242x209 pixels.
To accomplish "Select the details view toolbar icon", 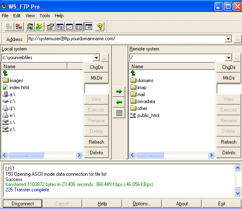I will pos(89,27).
